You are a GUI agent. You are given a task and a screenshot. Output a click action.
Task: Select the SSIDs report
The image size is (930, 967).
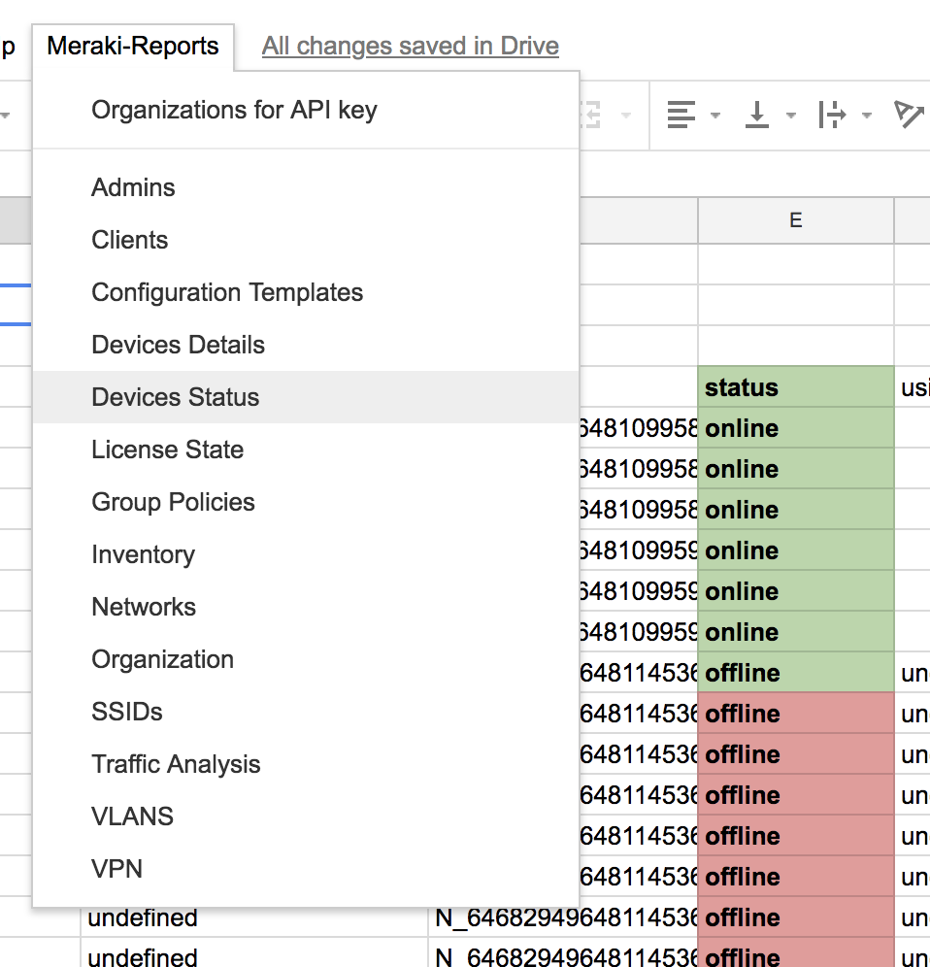click(x=124, y=712)
